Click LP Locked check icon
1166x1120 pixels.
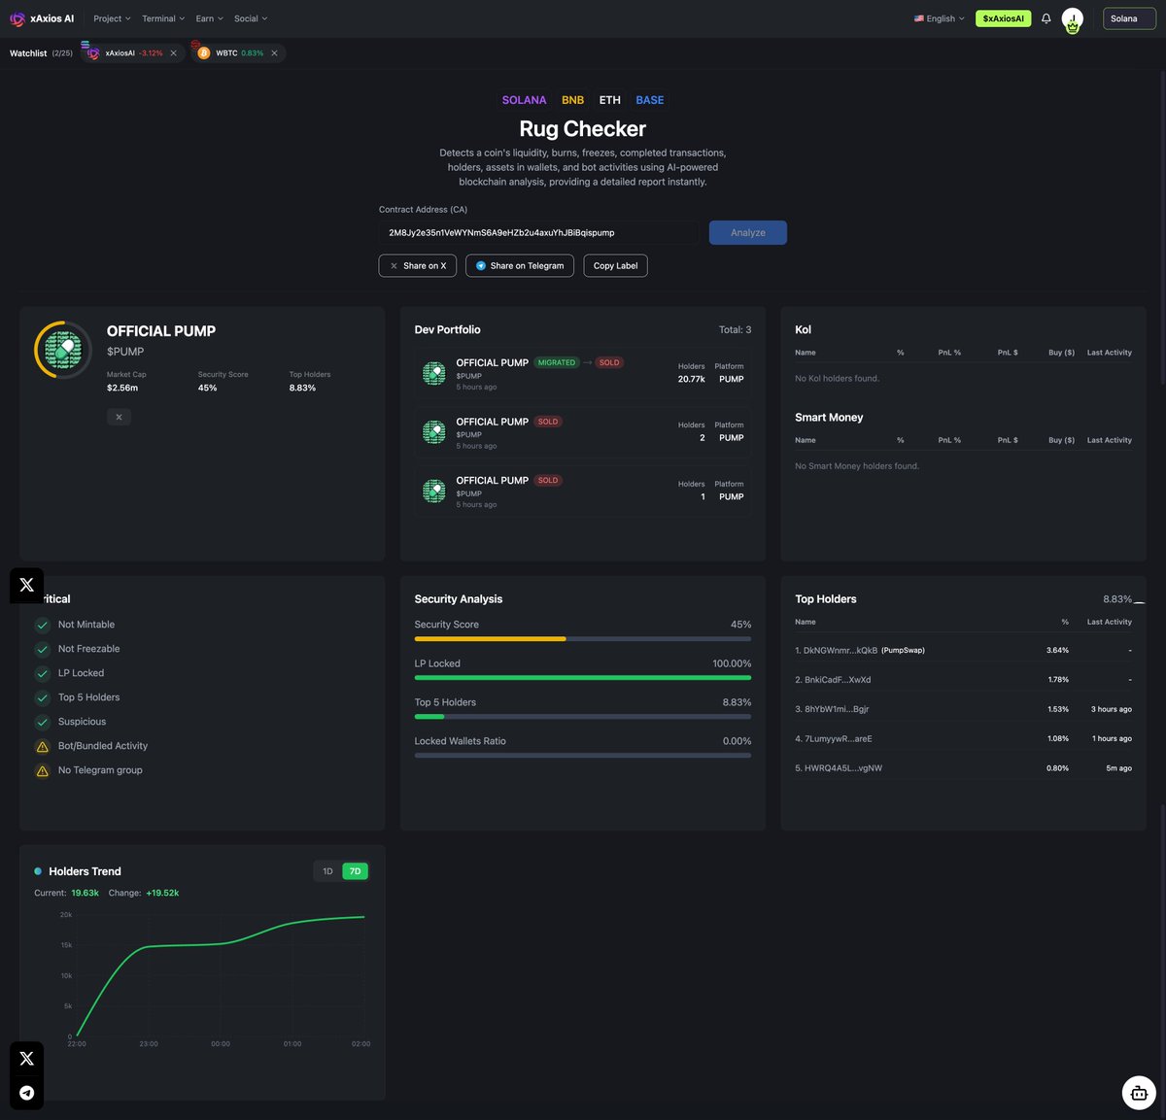pyautogui.click(x=42, y=673)
